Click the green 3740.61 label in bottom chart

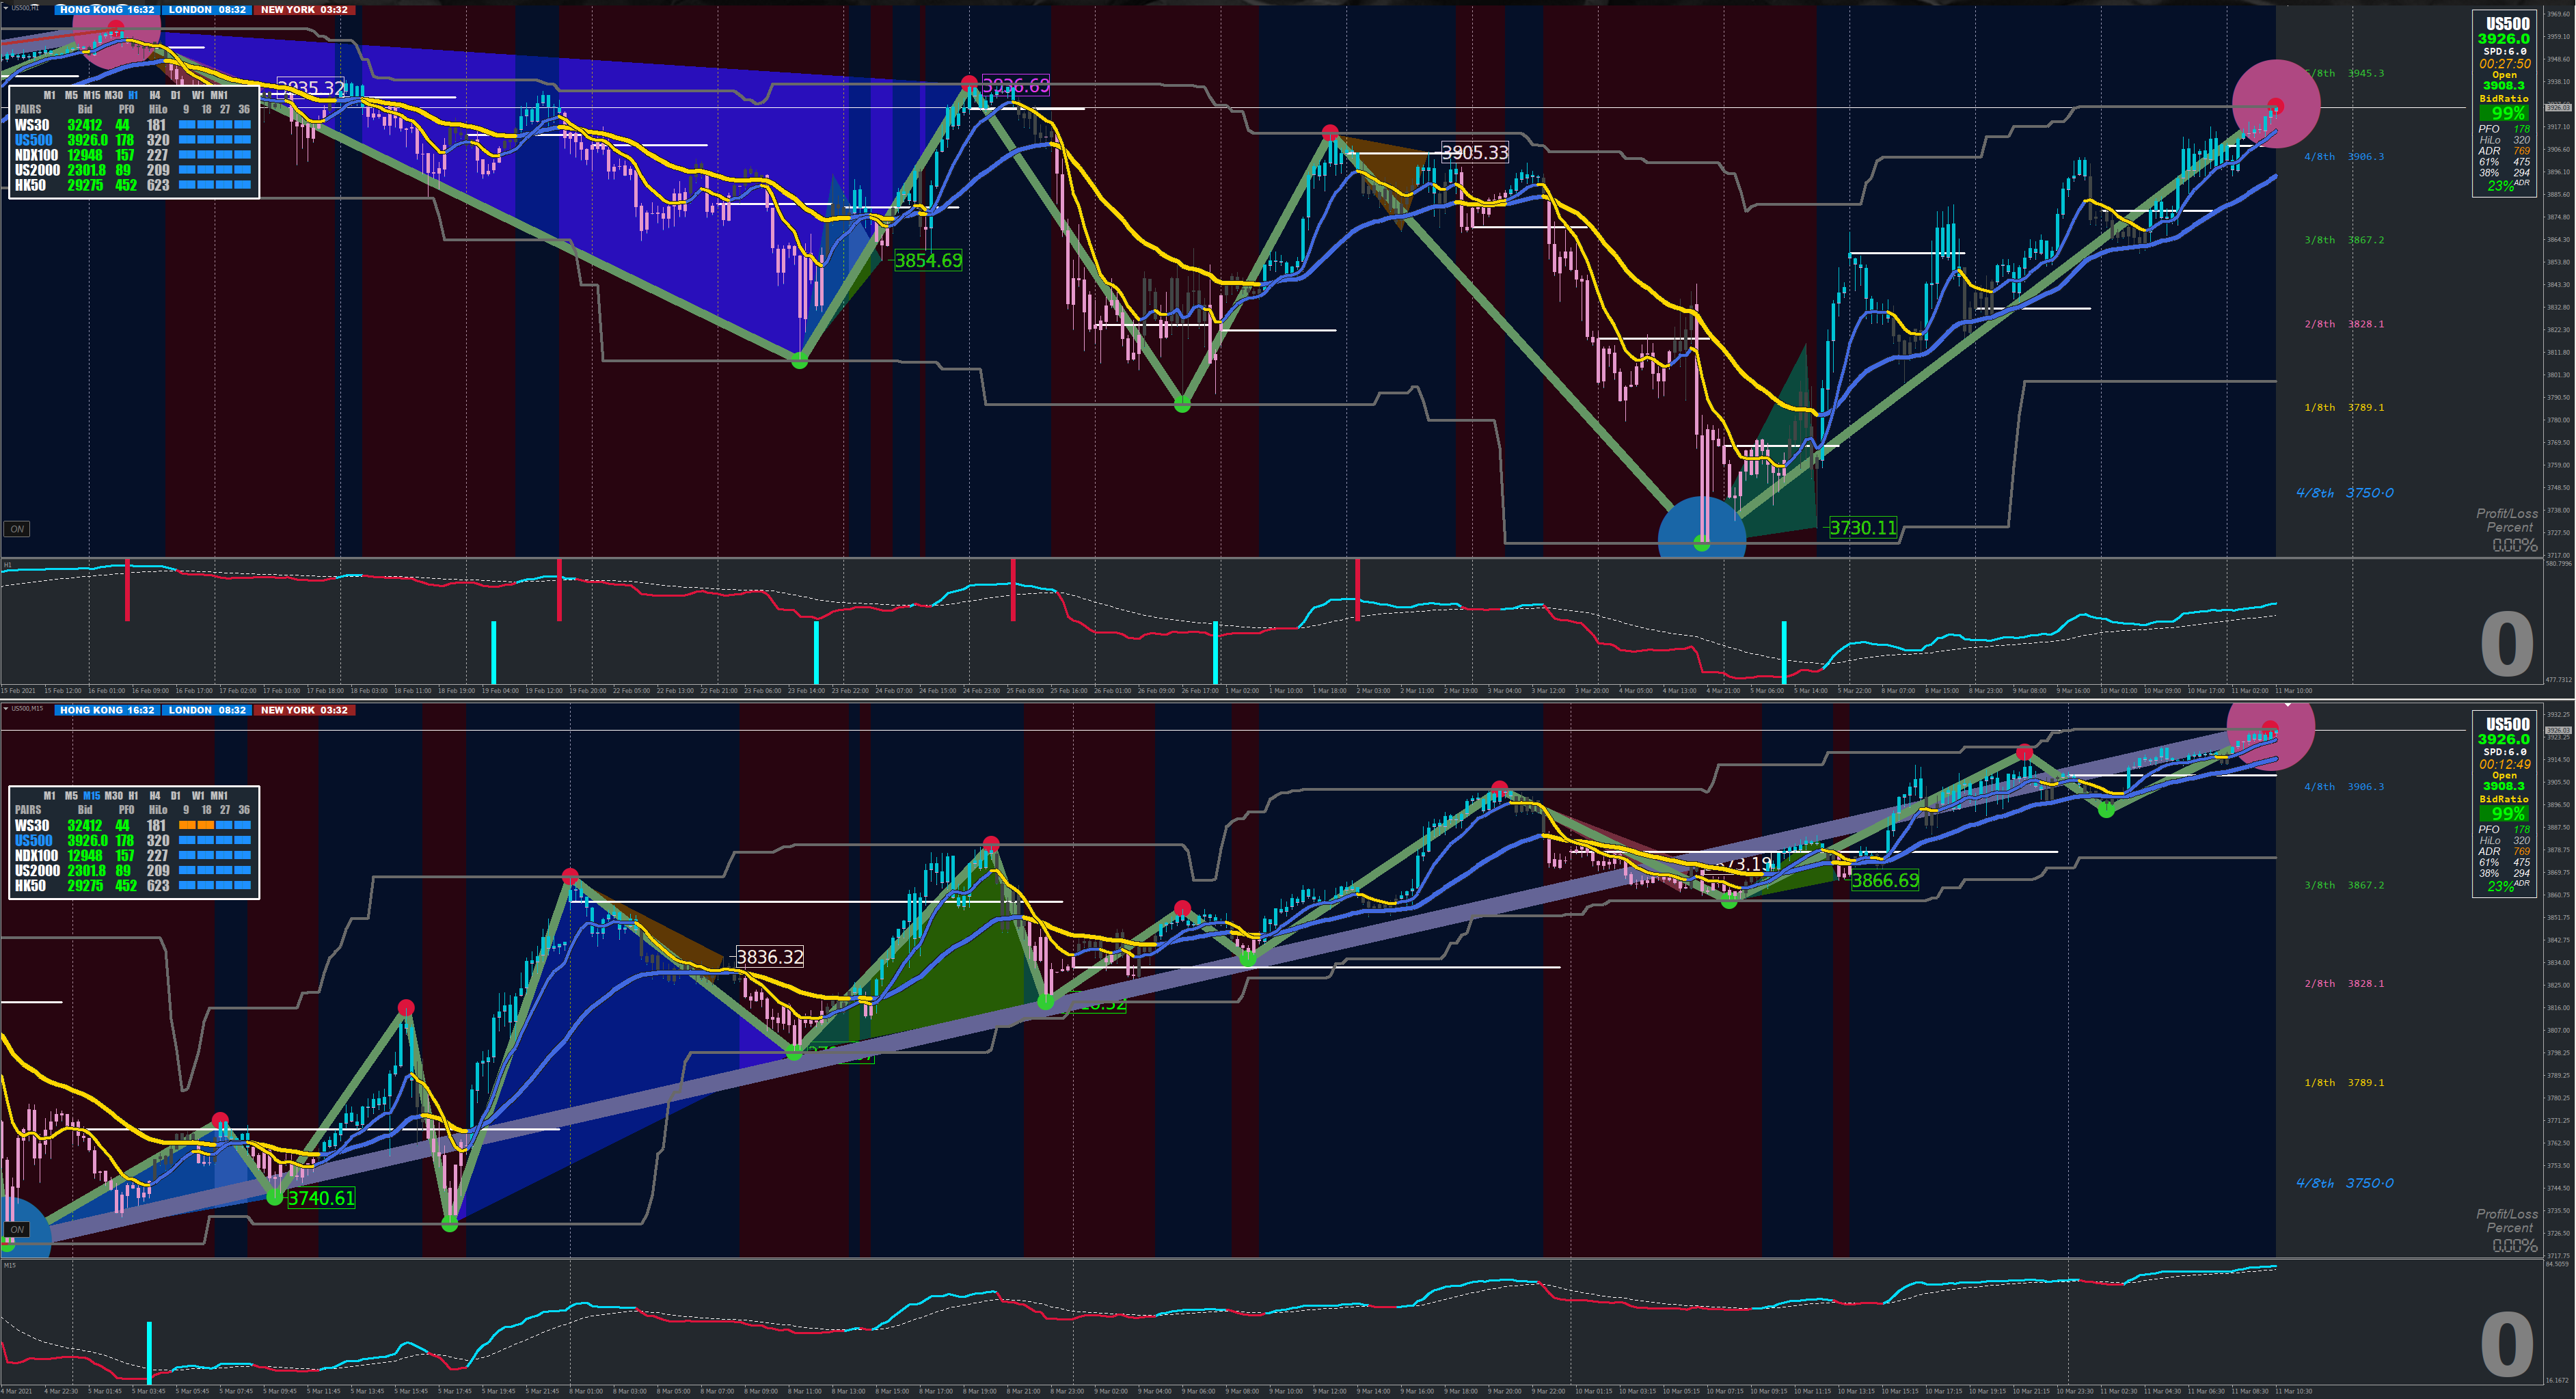(321, 1198)
